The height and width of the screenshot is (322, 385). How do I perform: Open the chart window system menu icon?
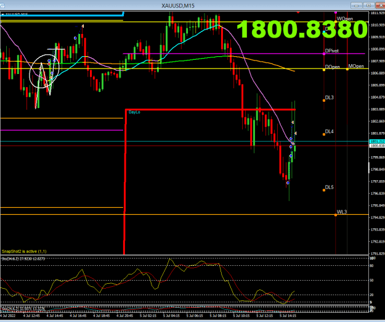click(x=2, y=6)
